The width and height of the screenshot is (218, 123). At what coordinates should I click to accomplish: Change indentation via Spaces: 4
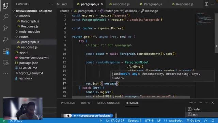click(x=135, y=121)
